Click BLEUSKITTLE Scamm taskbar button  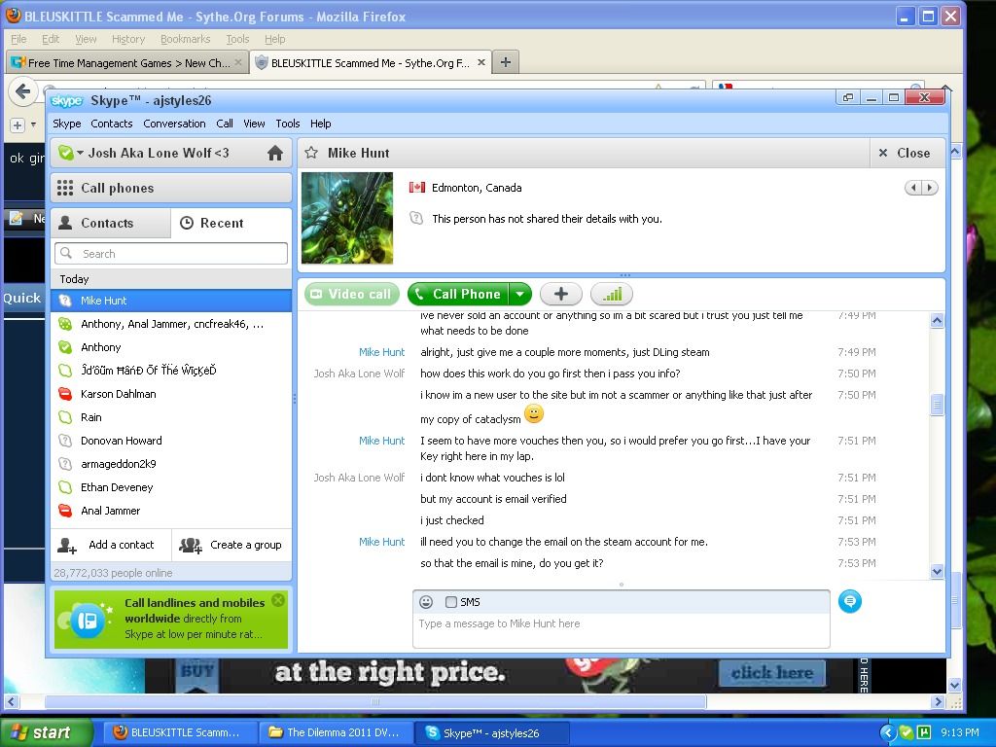179,732
